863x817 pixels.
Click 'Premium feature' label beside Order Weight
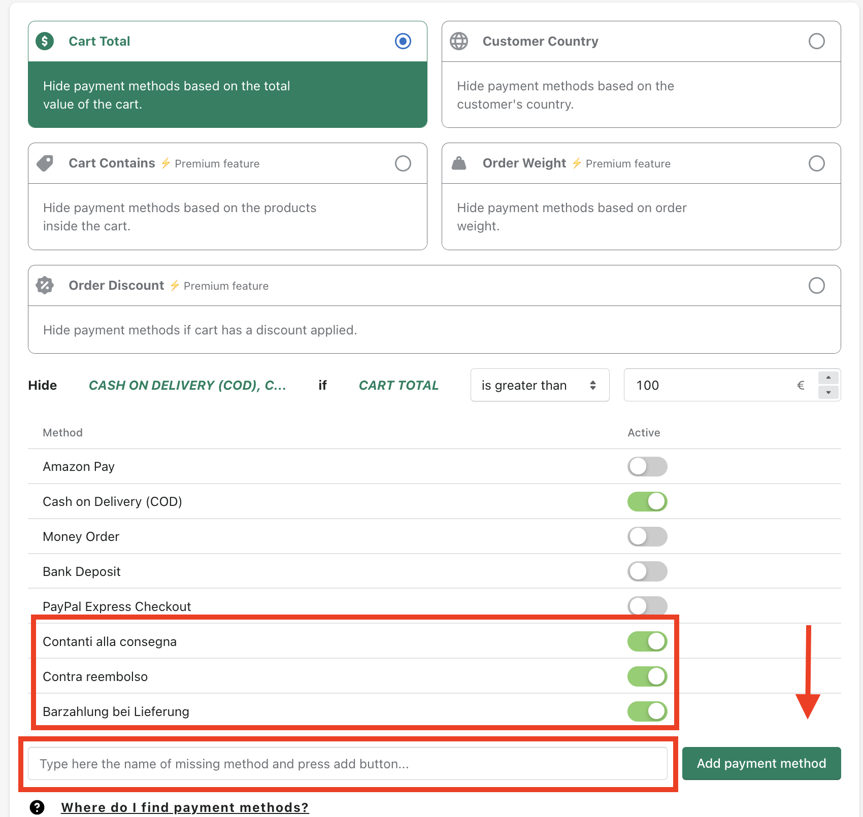[x=628, y=163]
